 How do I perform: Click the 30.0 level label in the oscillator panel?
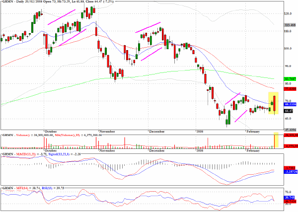[x=288, y=204]
